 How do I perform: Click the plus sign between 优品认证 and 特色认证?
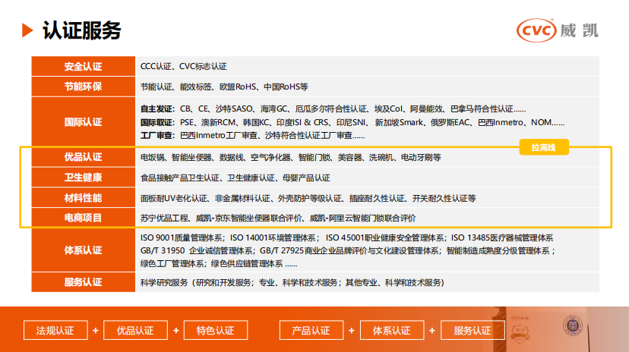[175, 331]
